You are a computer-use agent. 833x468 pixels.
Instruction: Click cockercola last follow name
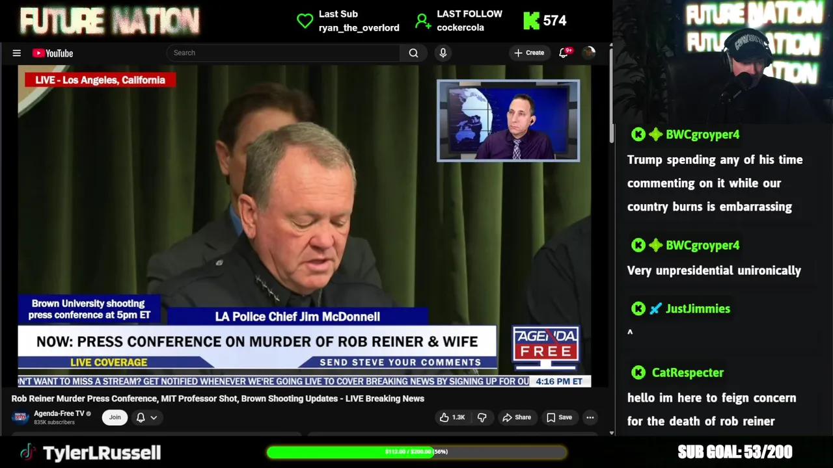point(460,28)
